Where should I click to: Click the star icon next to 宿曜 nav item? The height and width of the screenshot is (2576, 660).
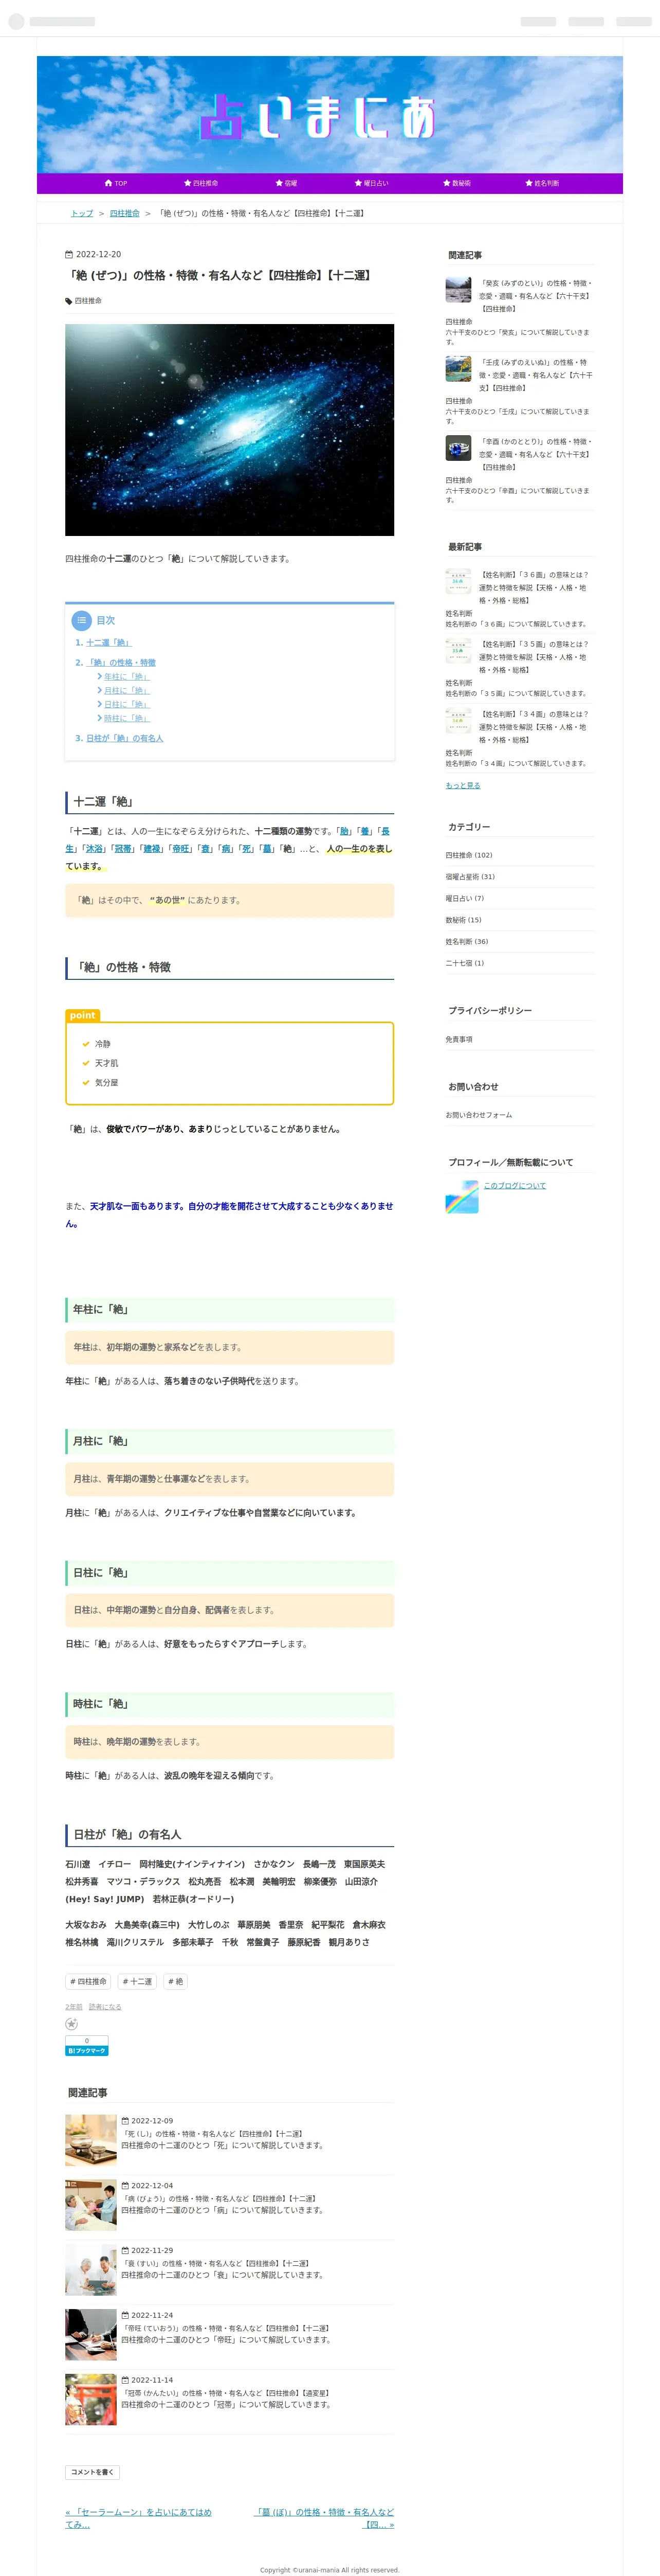tap(279, 183)
